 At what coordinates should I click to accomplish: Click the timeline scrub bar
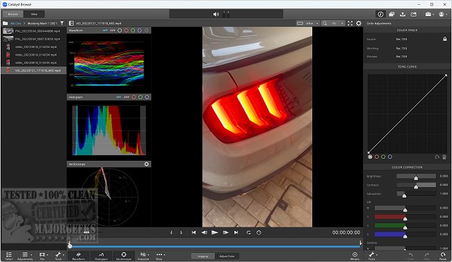(215, 246)
